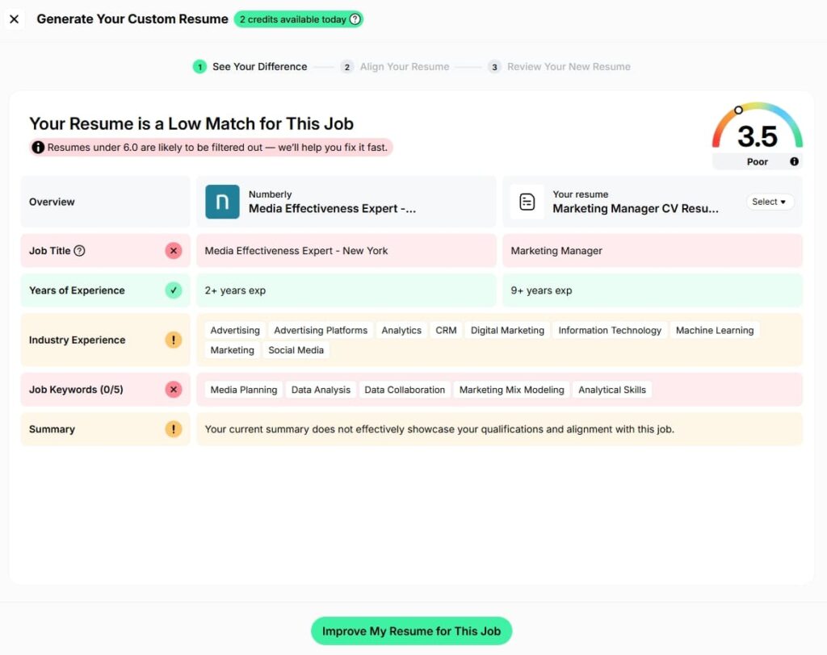Click the resume document icon
Viewport: 827px width, 655px height.
pos(527,202)
